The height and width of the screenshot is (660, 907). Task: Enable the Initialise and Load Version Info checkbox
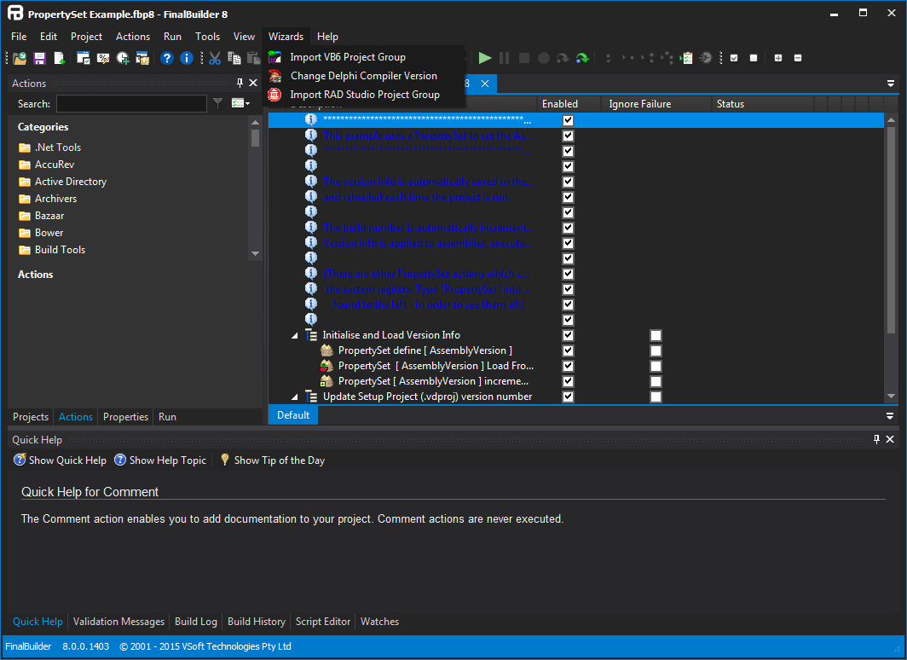(568, 335)
